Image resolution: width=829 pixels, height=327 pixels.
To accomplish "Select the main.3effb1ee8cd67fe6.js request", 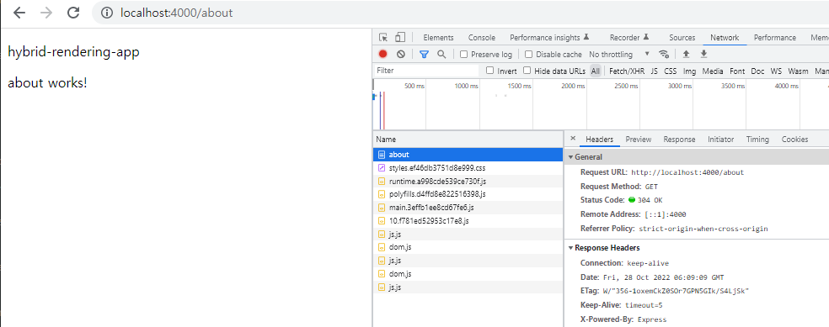I will point(468,208).
